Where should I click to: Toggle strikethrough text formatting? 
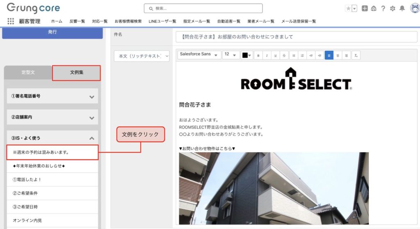click(284, 55)
